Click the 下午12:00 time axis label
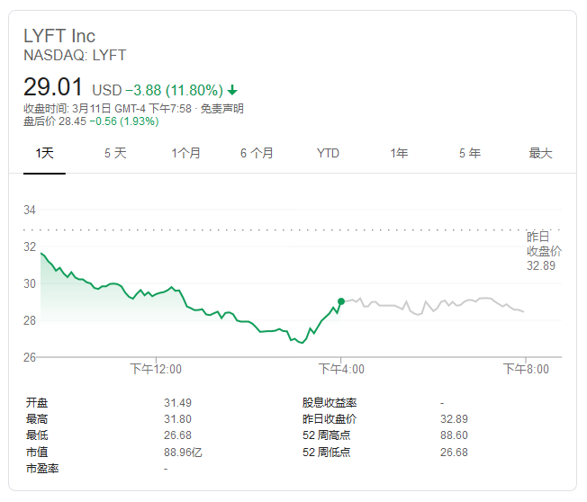The height and width of the screenshot is (502, 587). 156,369
